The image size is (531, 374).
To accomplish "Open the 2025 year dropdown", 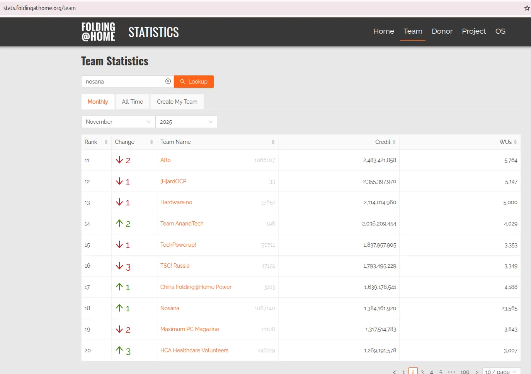I will tap(186, 122).
